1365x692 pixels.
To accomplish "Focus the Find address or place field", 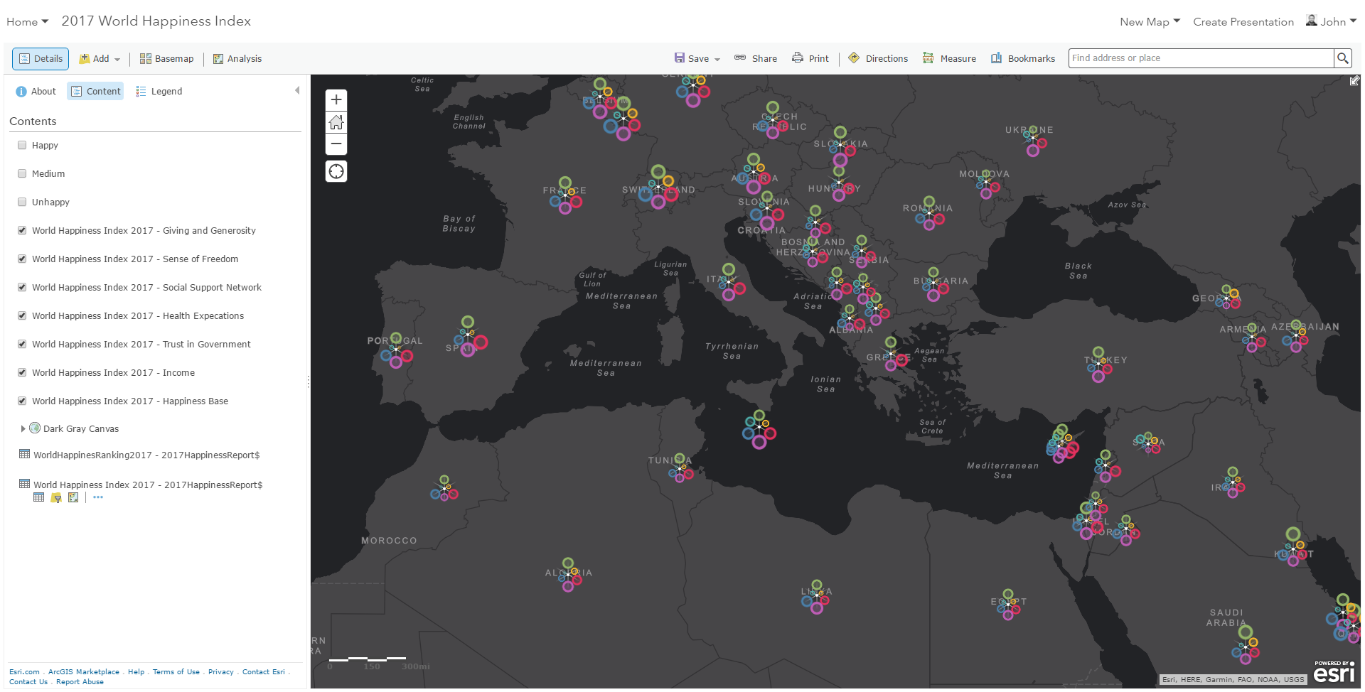I will click(x=1201, y=58).
